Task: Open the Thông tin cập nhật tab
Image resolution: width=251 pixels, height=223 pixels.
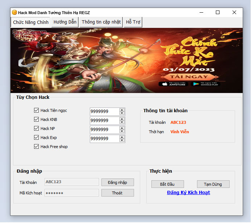Action: coord(101,22)
